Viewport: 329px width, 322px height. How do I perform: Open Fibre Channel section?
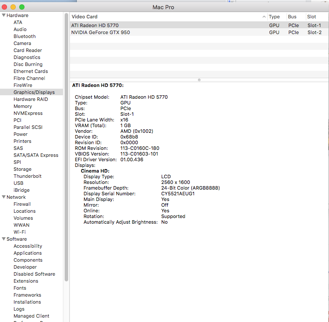29,78
